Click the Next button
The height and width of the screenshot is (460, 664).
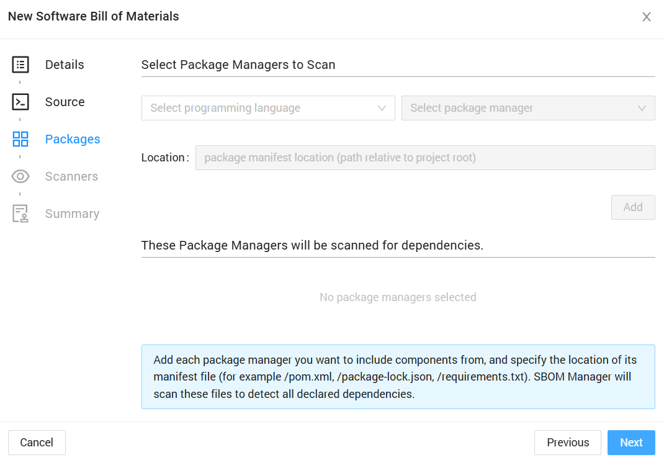631,442
